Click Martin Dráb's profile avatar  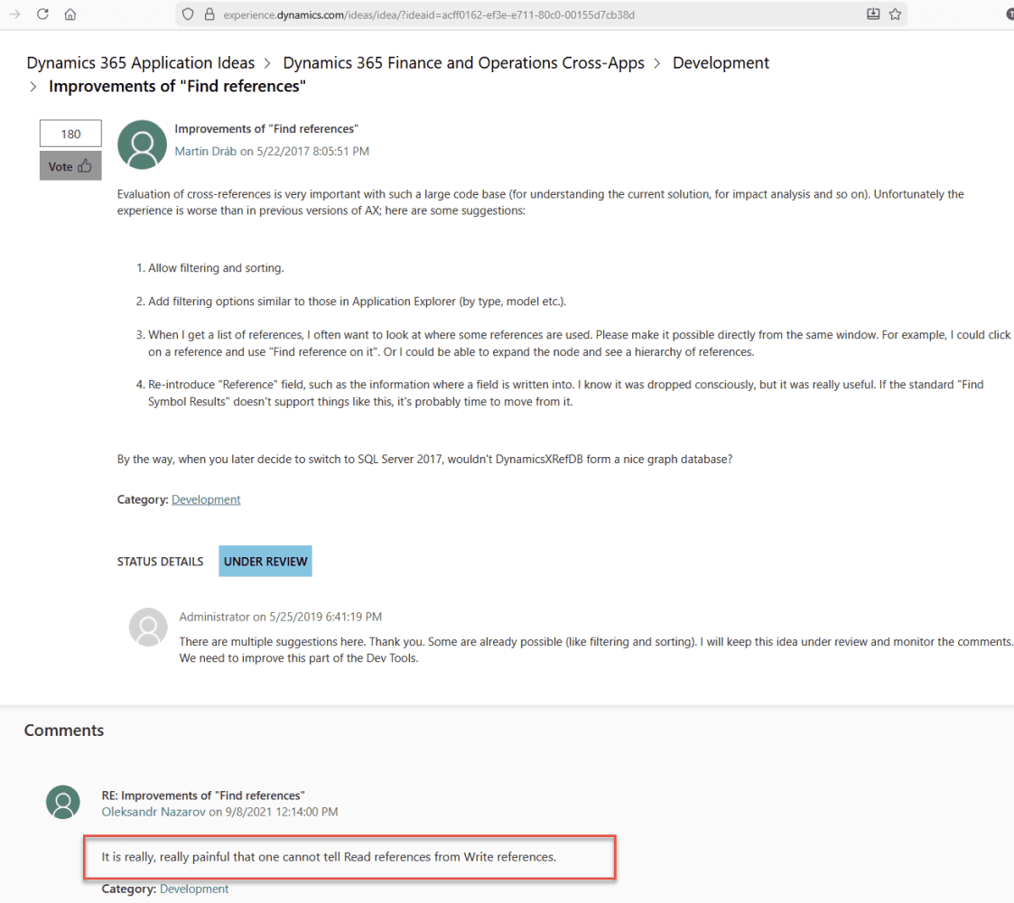pyautogui.click(x=143, y=144)
